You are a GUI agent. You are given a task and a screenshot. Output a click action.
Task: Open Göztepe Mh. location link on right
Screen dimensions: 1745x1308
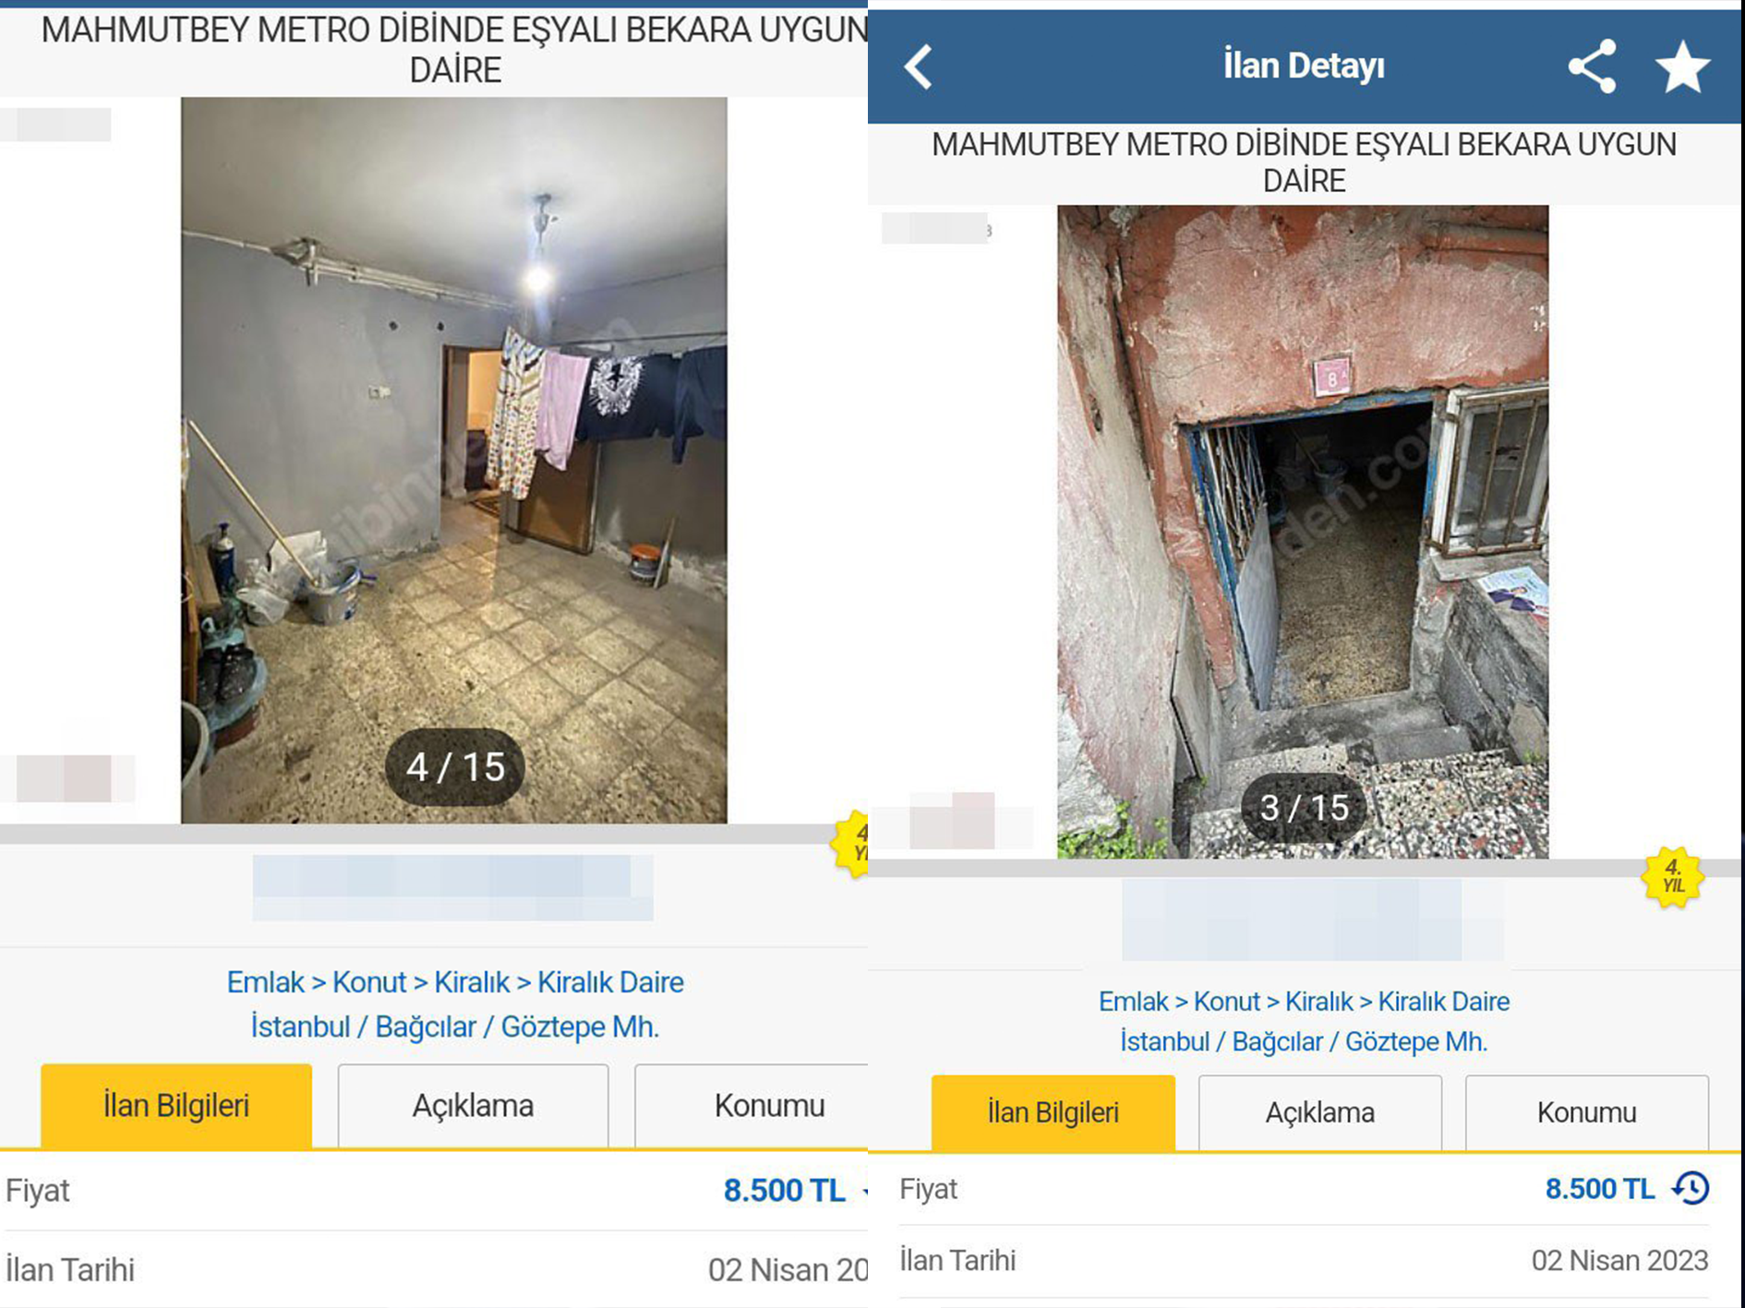(1416, 1041)
